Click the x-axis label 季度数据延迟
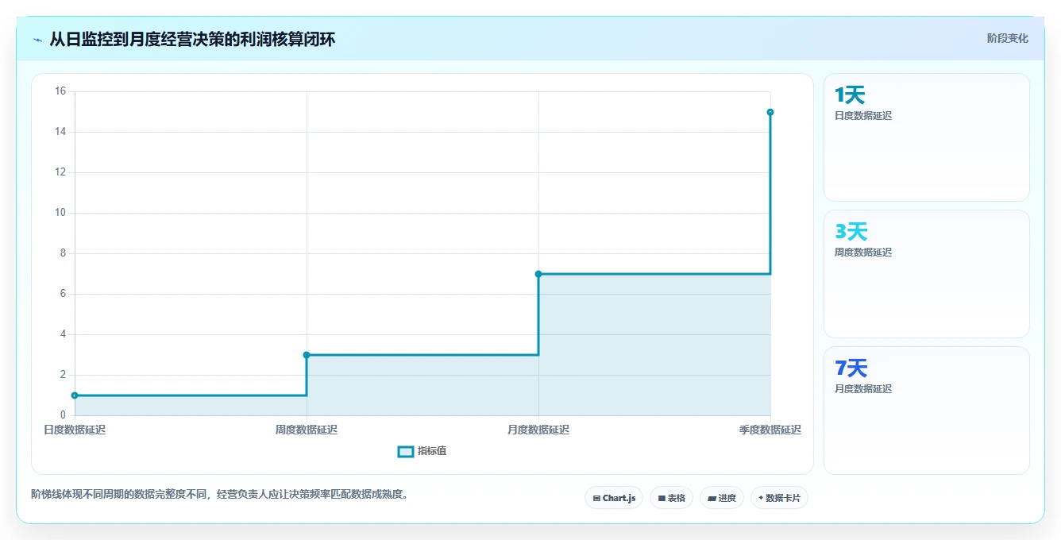 point(770,430)
